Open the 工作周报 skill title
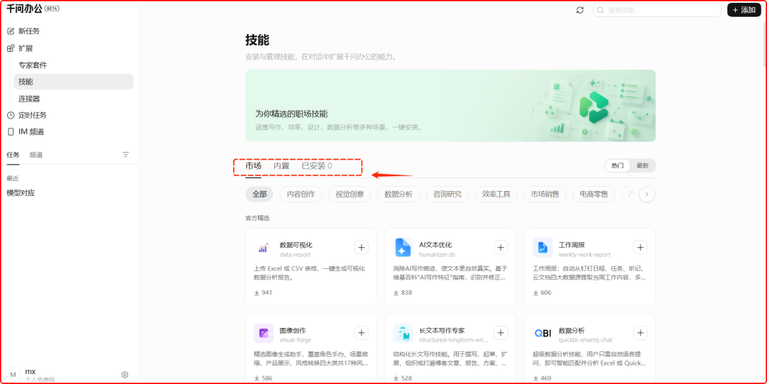The width and height of the screenshot is (767, 384). point(571,245)
